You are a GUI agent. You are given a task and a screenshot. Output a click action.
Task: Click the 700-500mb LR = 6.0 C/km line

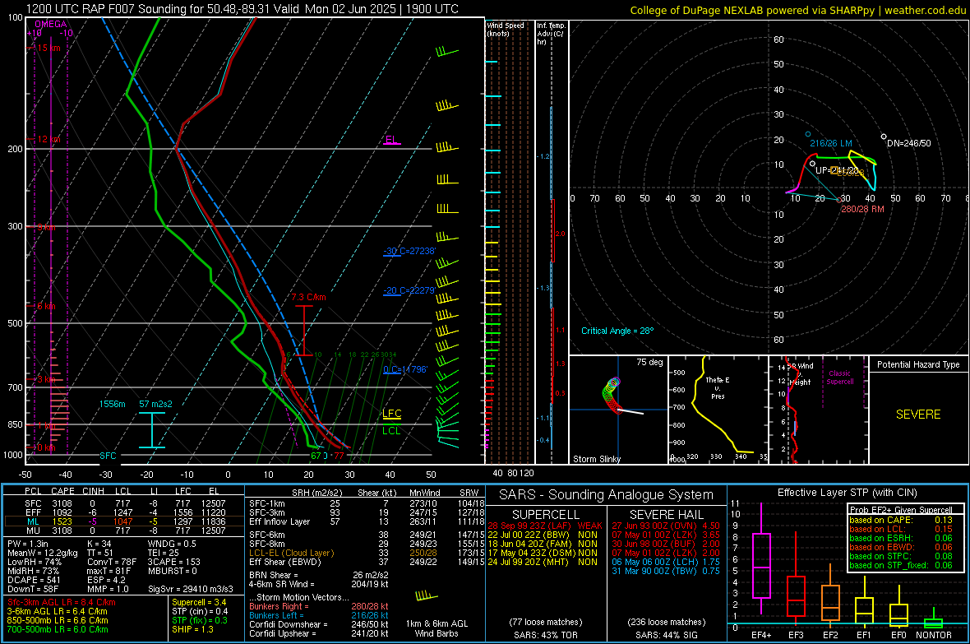58,629
